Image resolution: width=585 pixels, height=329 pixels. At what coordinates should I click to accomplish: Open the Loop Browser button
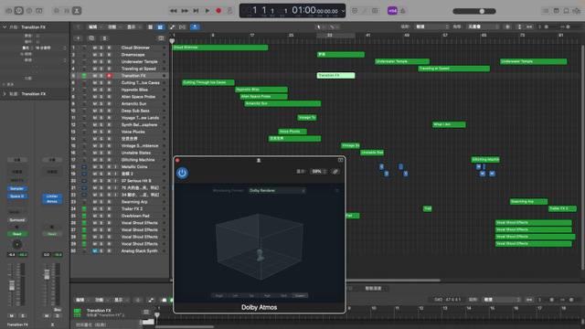tap(566, 11)
